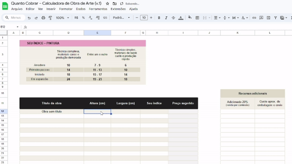
Task: Open the Ver menu
Action: click(x=41, y=9)
